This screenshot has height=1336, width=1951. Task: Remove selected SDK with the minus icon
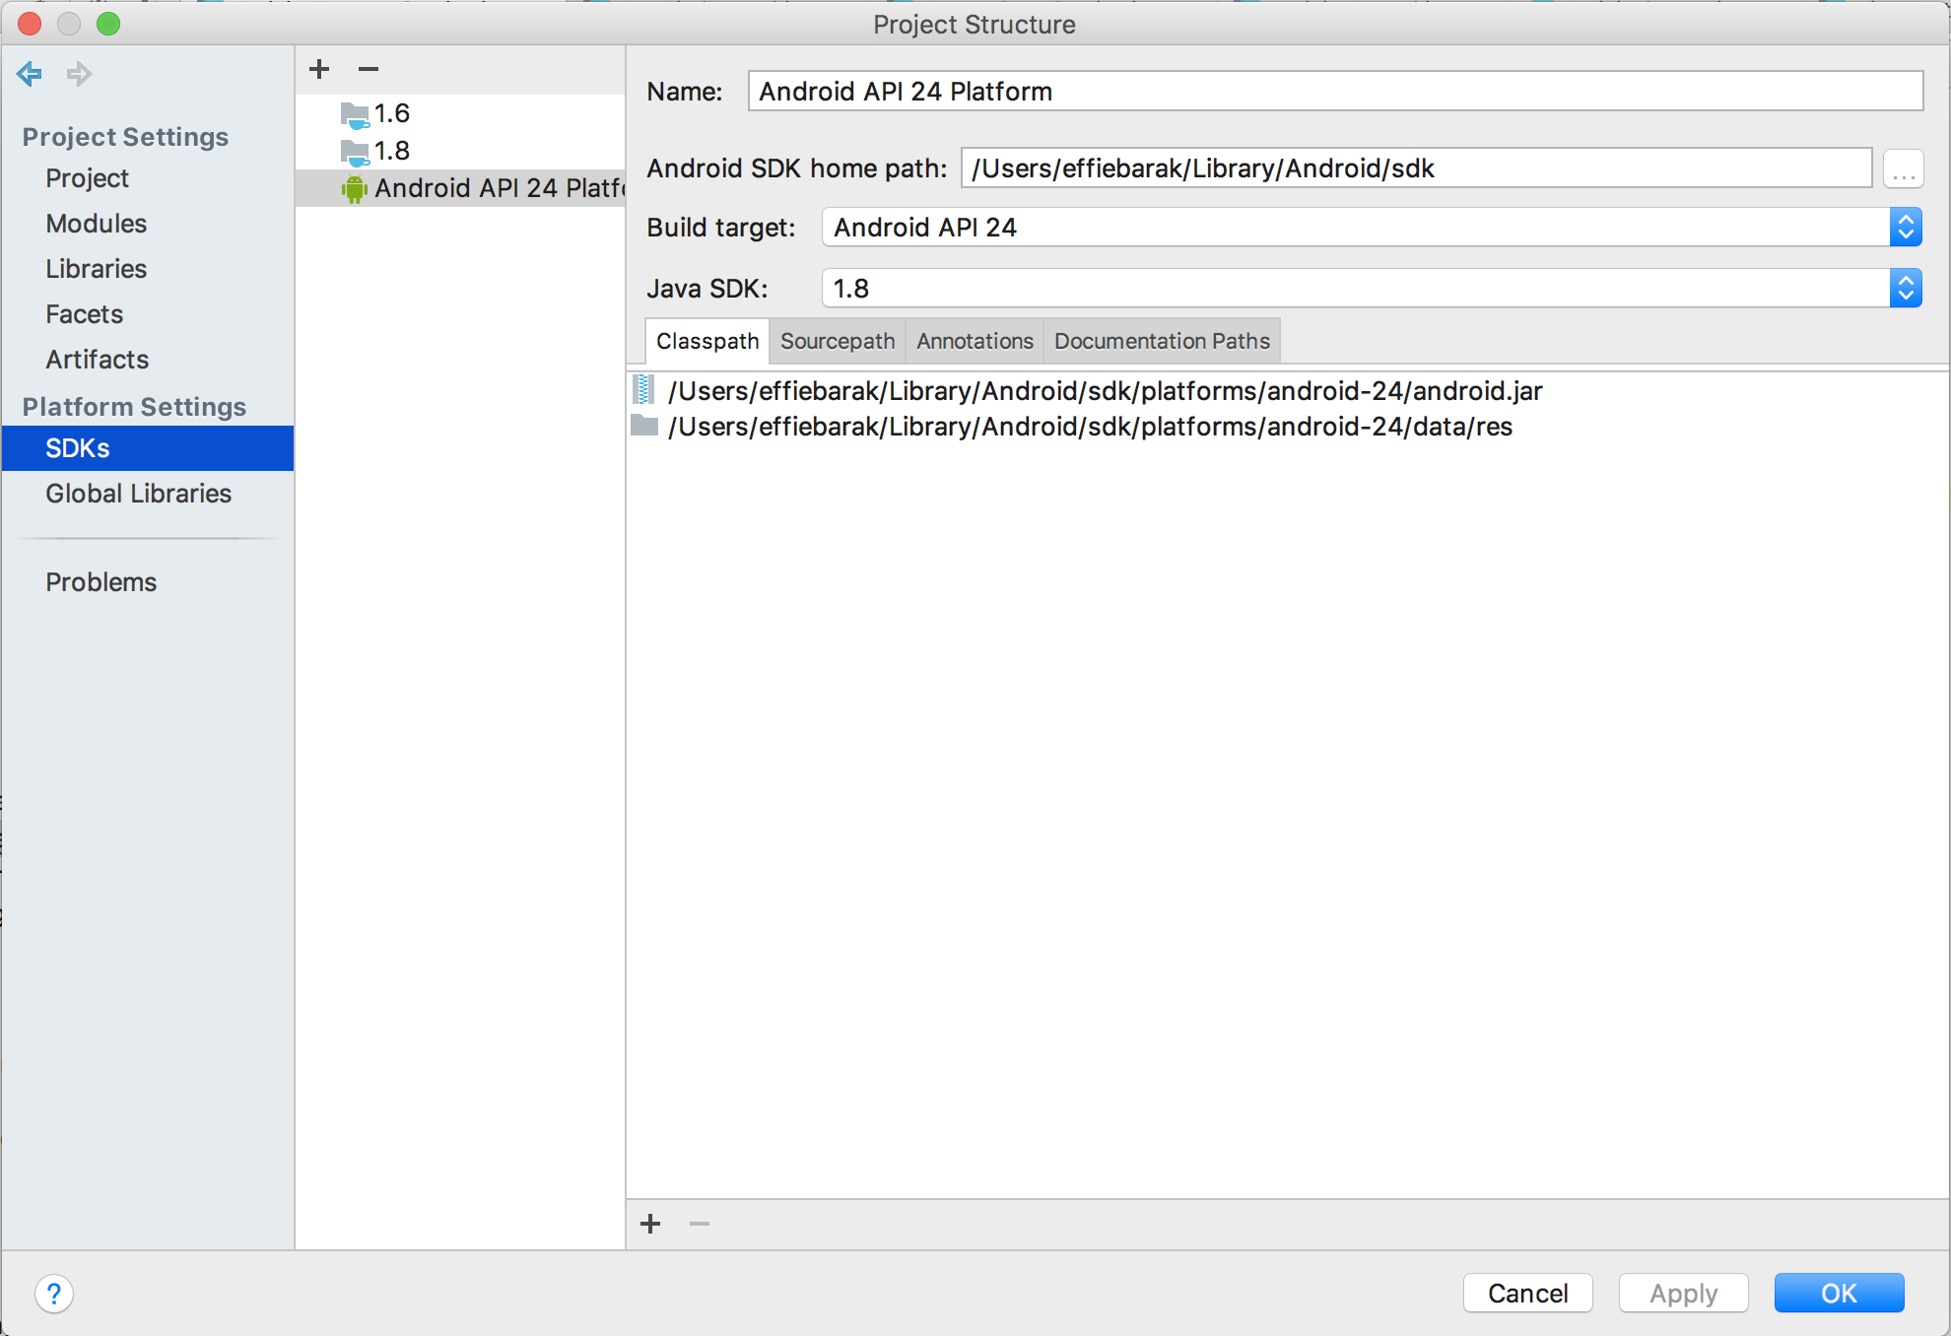pyautogui.click(x=369, y=69)
